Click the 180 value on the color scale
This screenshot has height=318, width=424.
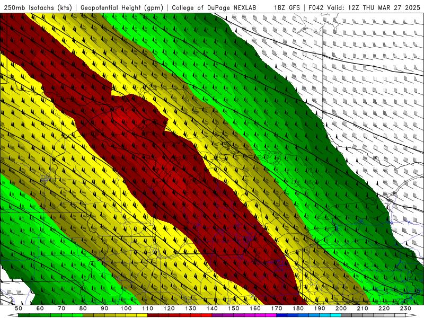pyautogui.click(x=298, y=308)
